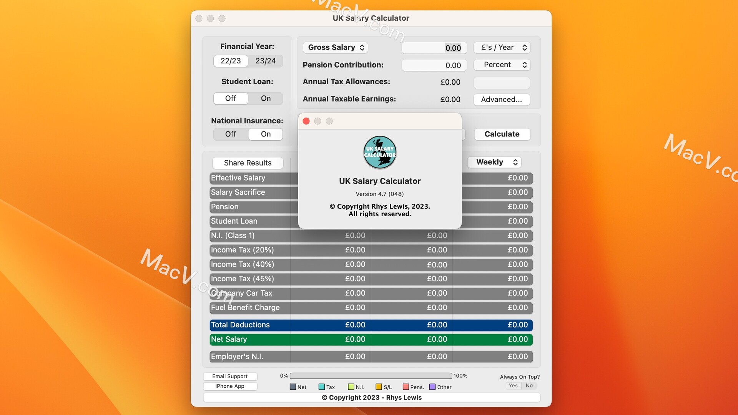Click the Pension Contribution amount field

(x=434, y=65)
